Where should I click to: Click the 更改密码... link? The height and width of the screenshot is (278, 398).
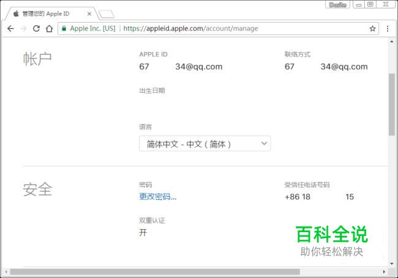point(157,197)
